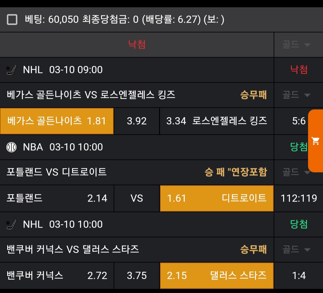Tick the checkbox beside the 60,050 bet summary
The height and width of the screenshot is (293, 323).
click(12, 20)
